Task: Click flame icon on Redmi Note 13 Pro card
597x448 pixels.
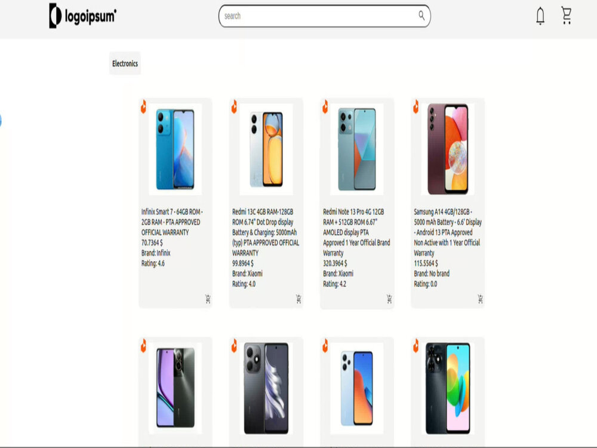Action: coord(325,107)
